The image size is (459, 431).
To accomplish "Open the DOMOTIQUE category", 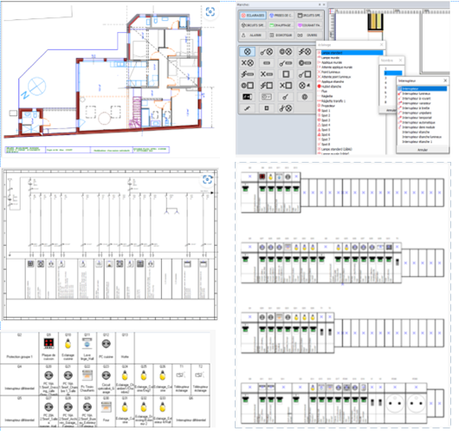I will click(x=281, y=35).
